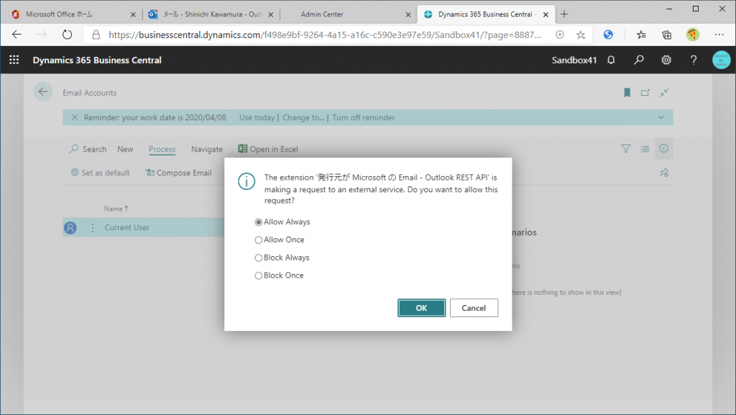Click Set as default action
736x415 pixels.
[x=100, y=173]
